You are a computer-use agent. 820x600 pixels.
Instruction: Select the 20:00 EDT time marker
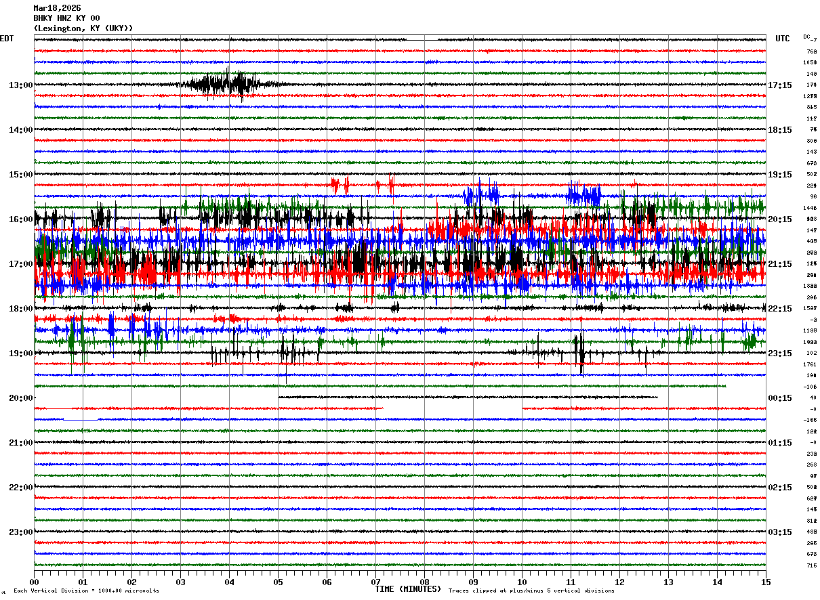(20, 398)
